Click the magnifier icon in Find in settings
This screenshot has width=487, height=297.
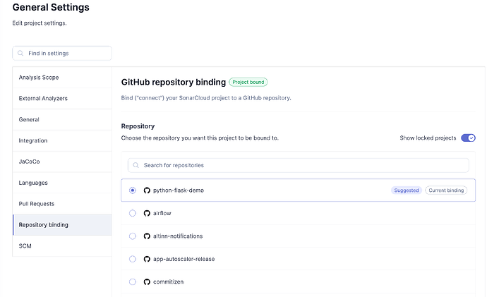pos(20,54)
